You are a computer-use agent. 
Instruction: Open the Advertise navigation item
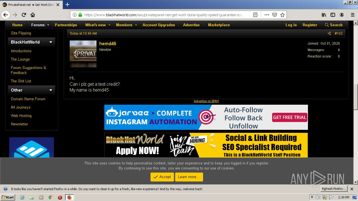tap(191, 25)
